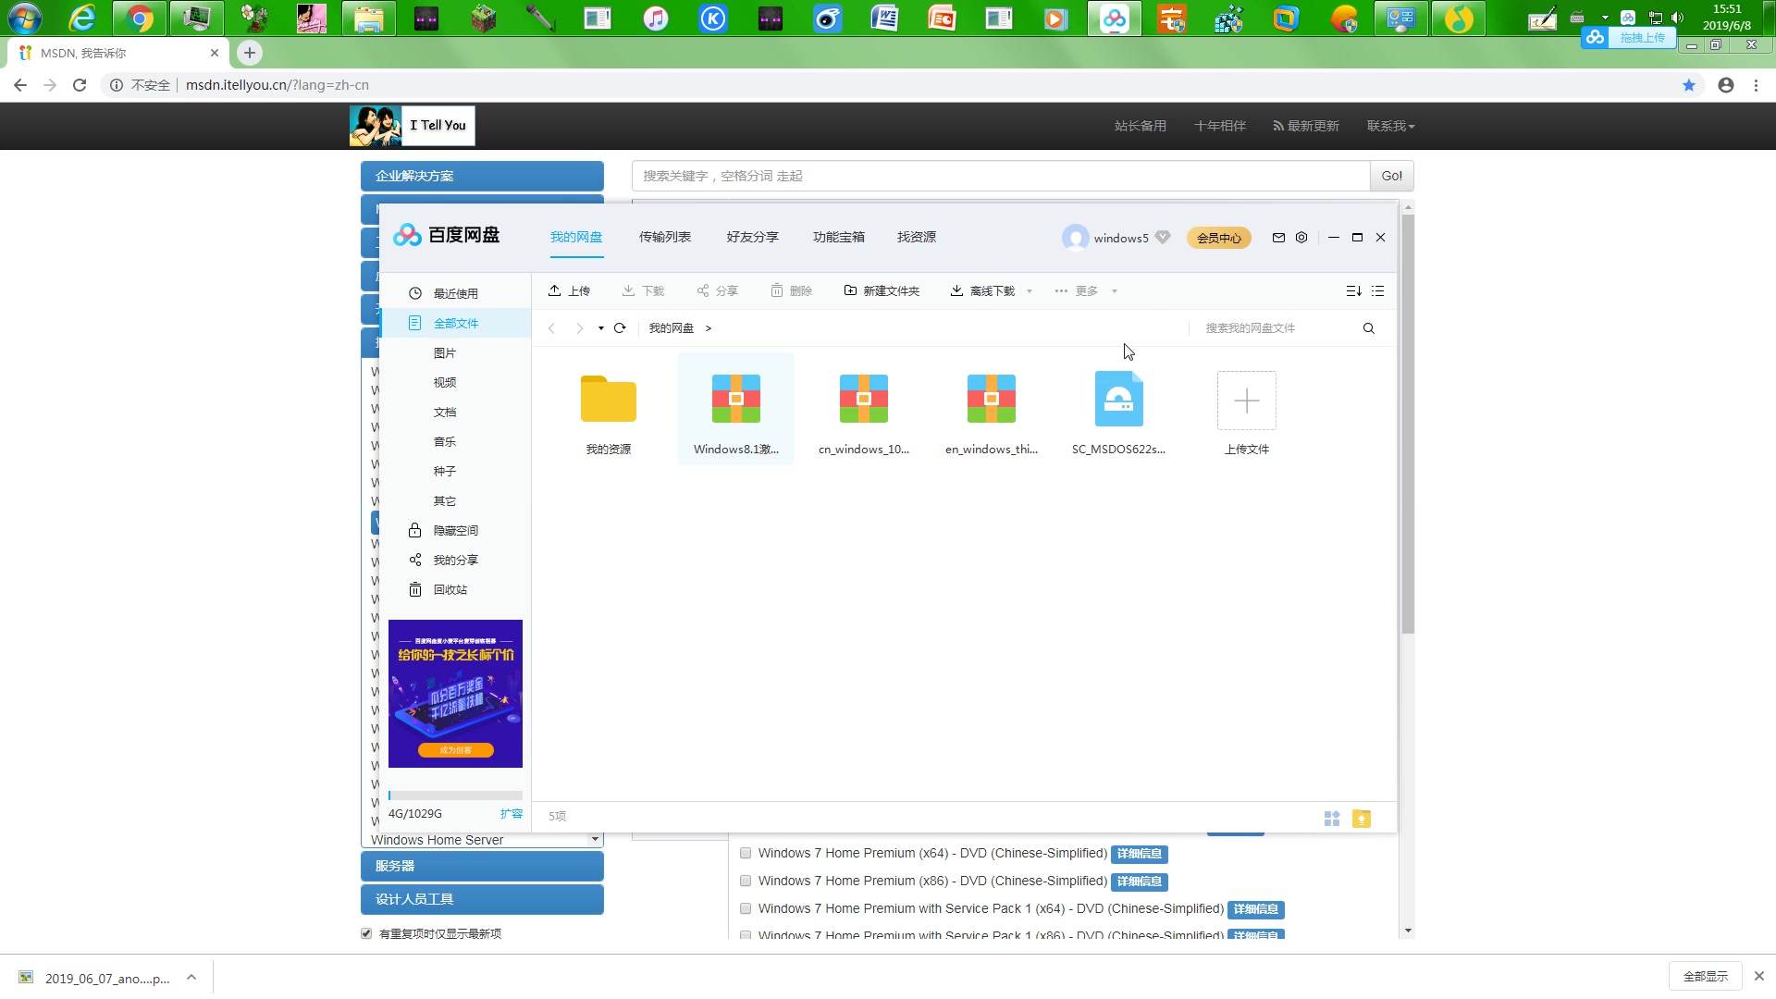This screenshot has height=999, width=1776.
Task: Select 文档 category in sidebar
Action: click(455, 412)
